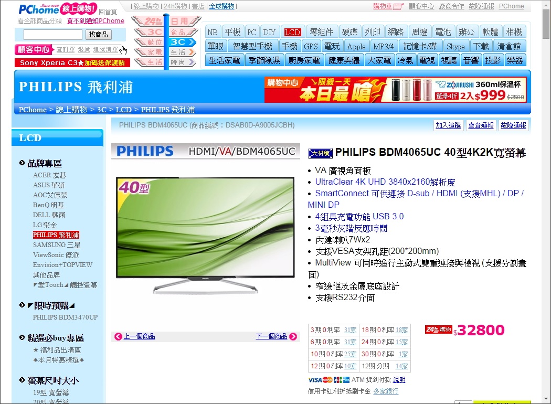Click the previous product arrow icon
This screenshot has width=551, height=404.
coord(118,336)
